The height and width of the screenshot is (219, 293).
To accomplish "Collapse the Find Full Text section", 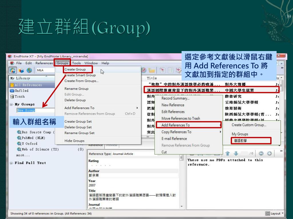I will click(x=11, y=163).
